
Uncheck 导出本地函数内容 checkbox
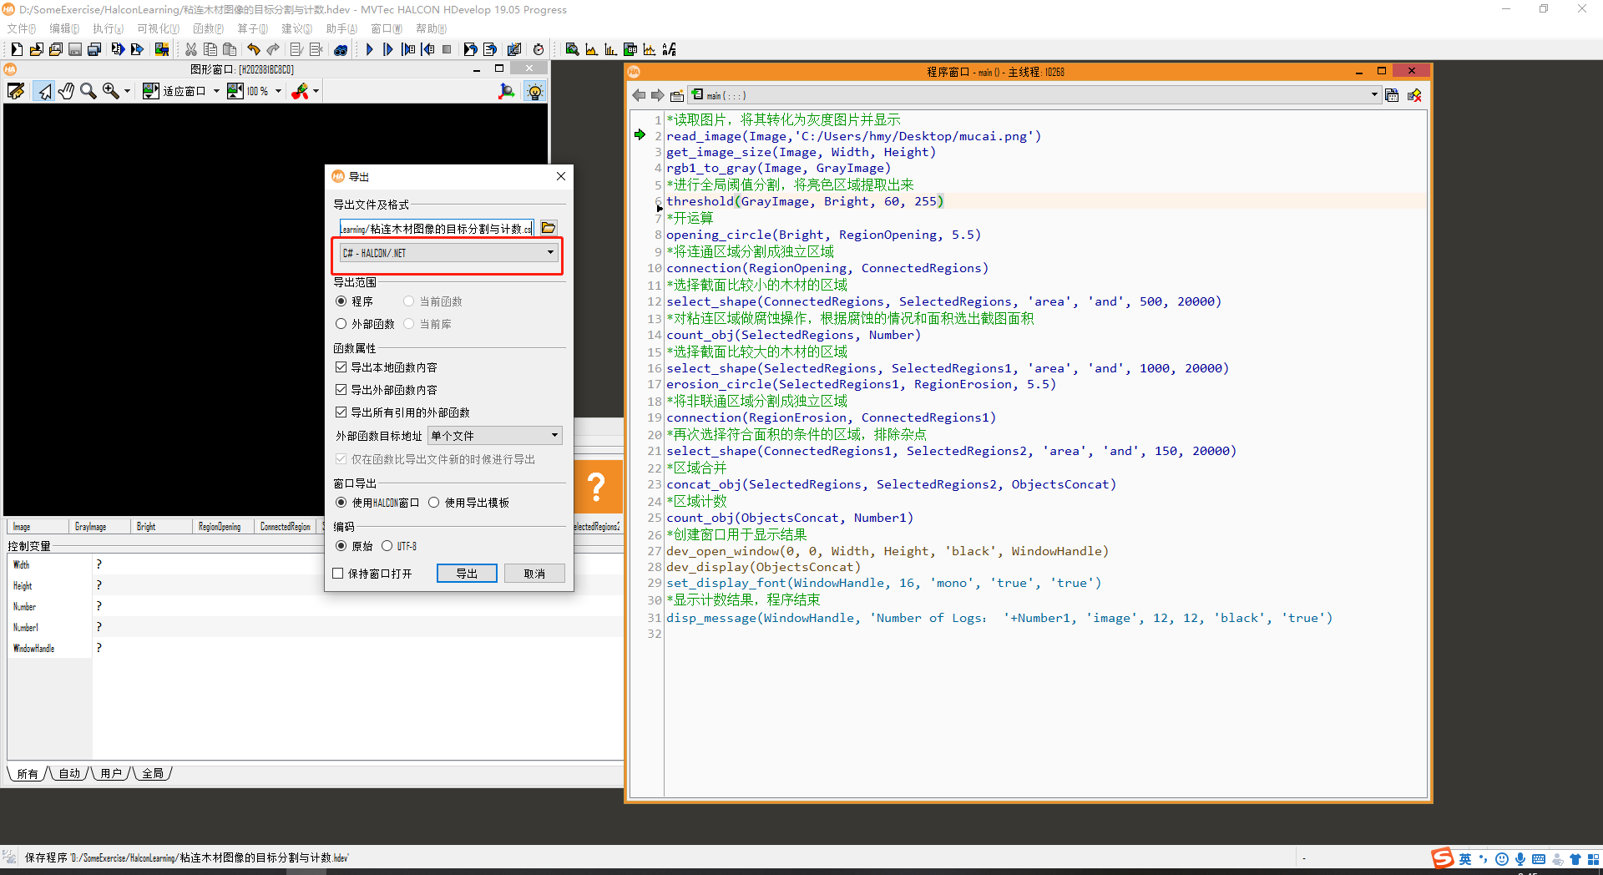click(x=341, y=367)
